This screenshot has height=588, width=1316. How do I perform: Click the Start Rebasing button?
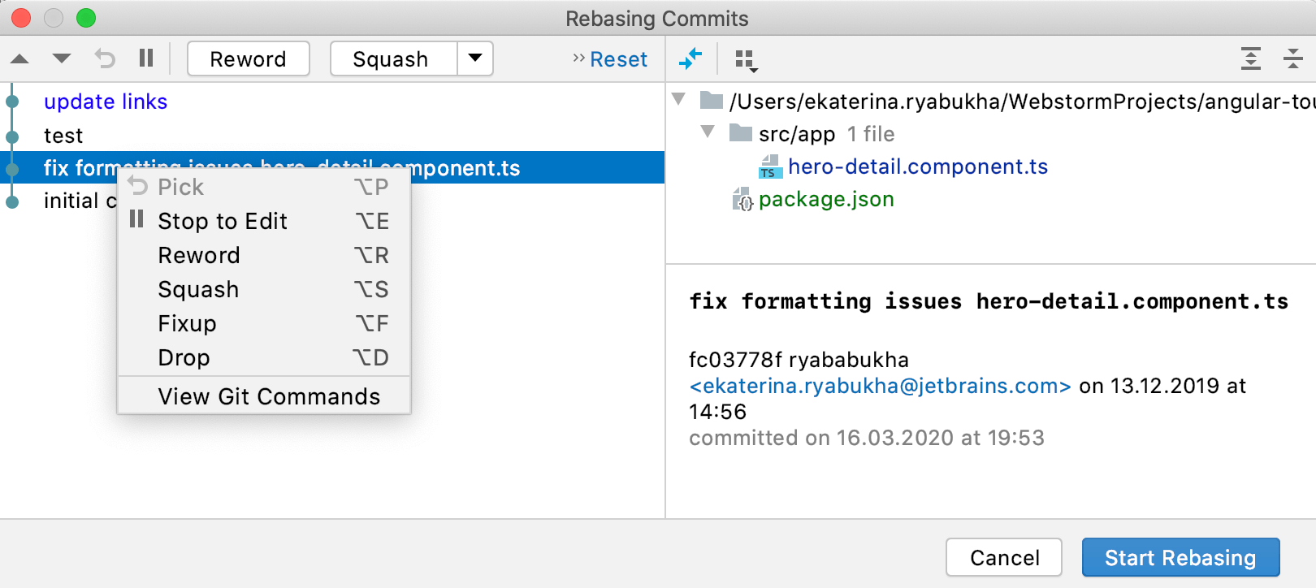(1180, 557)
